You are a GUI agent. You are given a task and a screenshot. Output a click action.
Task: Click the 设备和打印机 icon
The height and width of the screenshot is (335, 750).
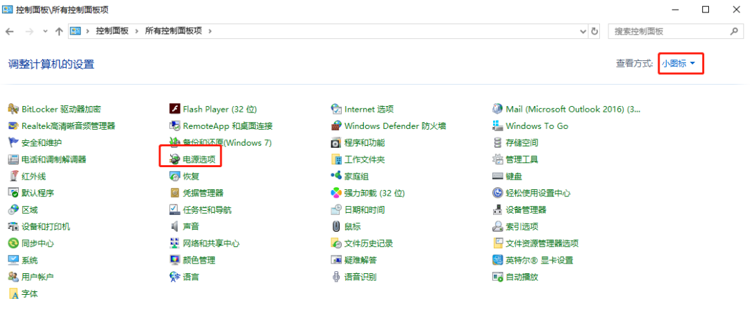pyautogui.click(x=13, y=227)
